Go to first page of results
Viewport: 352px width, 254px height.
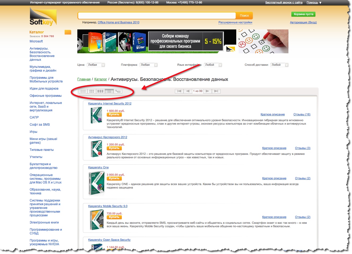click(179, 91)
